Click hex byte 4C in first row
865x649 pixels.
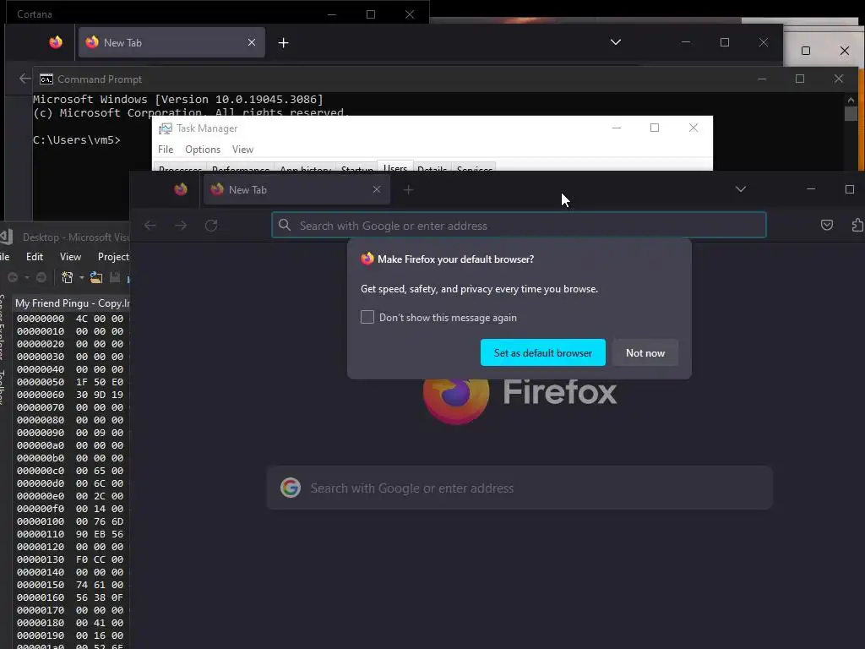point(82,319)
